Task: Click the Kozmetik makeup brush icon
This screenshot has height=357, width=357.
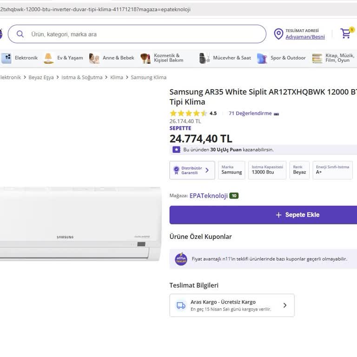Action: (x=145, y=58)
